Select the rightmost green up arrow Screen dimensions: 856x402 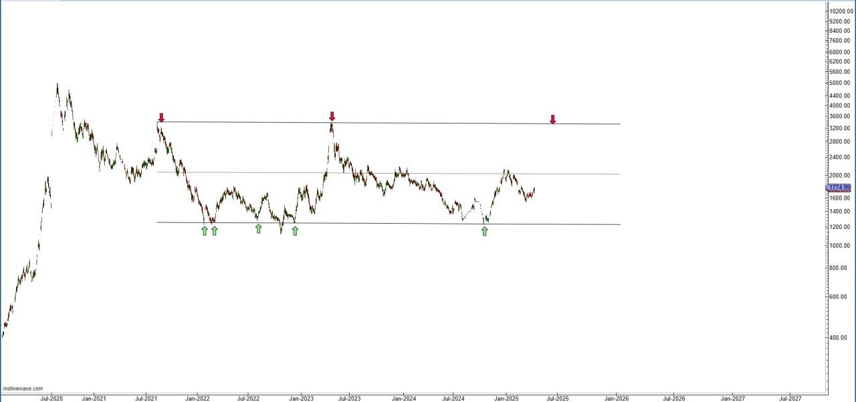(485, 231)
